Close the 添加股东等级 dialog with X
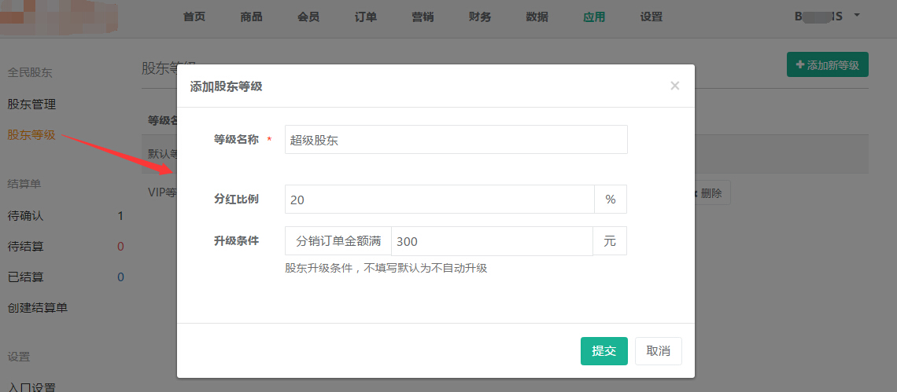 (x=674, y=86)
